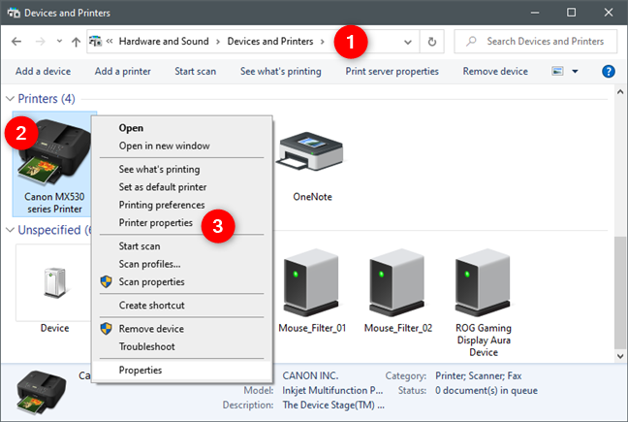Choose Create shortcut
This screenshot has height=422, width=628.
click(182, 306)
